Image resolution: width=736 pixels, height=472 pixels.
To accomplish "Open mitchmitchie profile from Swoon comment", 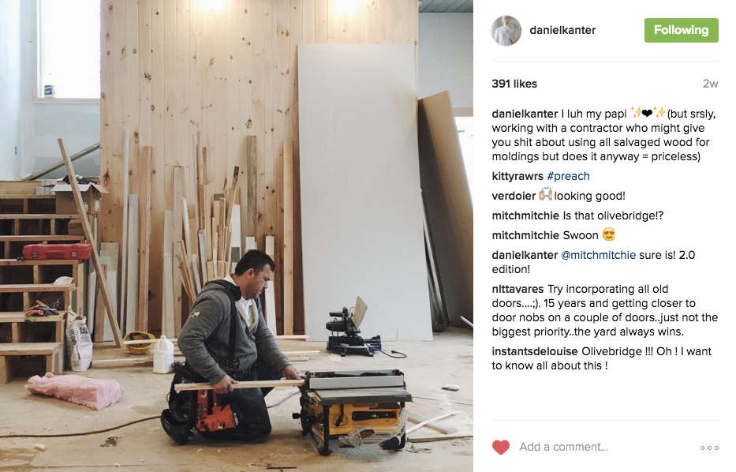I will click(525, 235).
